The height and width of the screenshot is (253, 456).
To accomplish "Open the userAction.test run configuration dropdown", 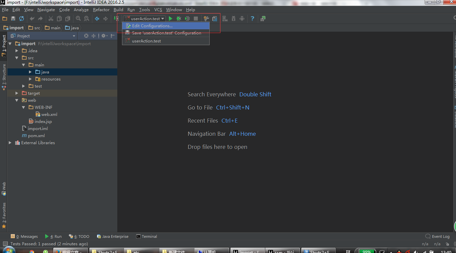I will pyautogui.click(x=145, y=19).
